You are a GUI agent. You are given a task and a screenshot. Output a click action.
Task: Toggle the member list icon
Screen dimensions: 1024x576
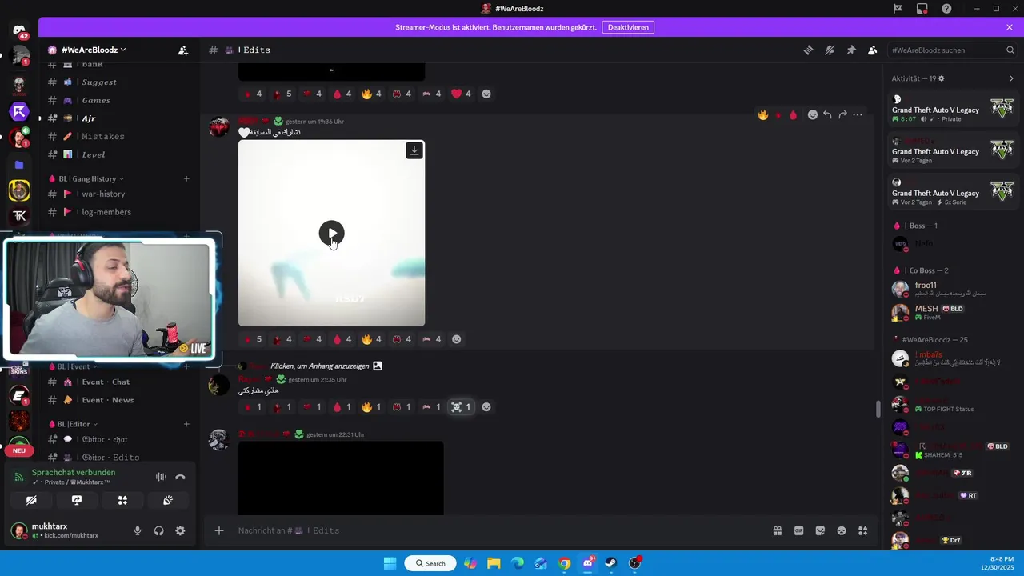873,50
